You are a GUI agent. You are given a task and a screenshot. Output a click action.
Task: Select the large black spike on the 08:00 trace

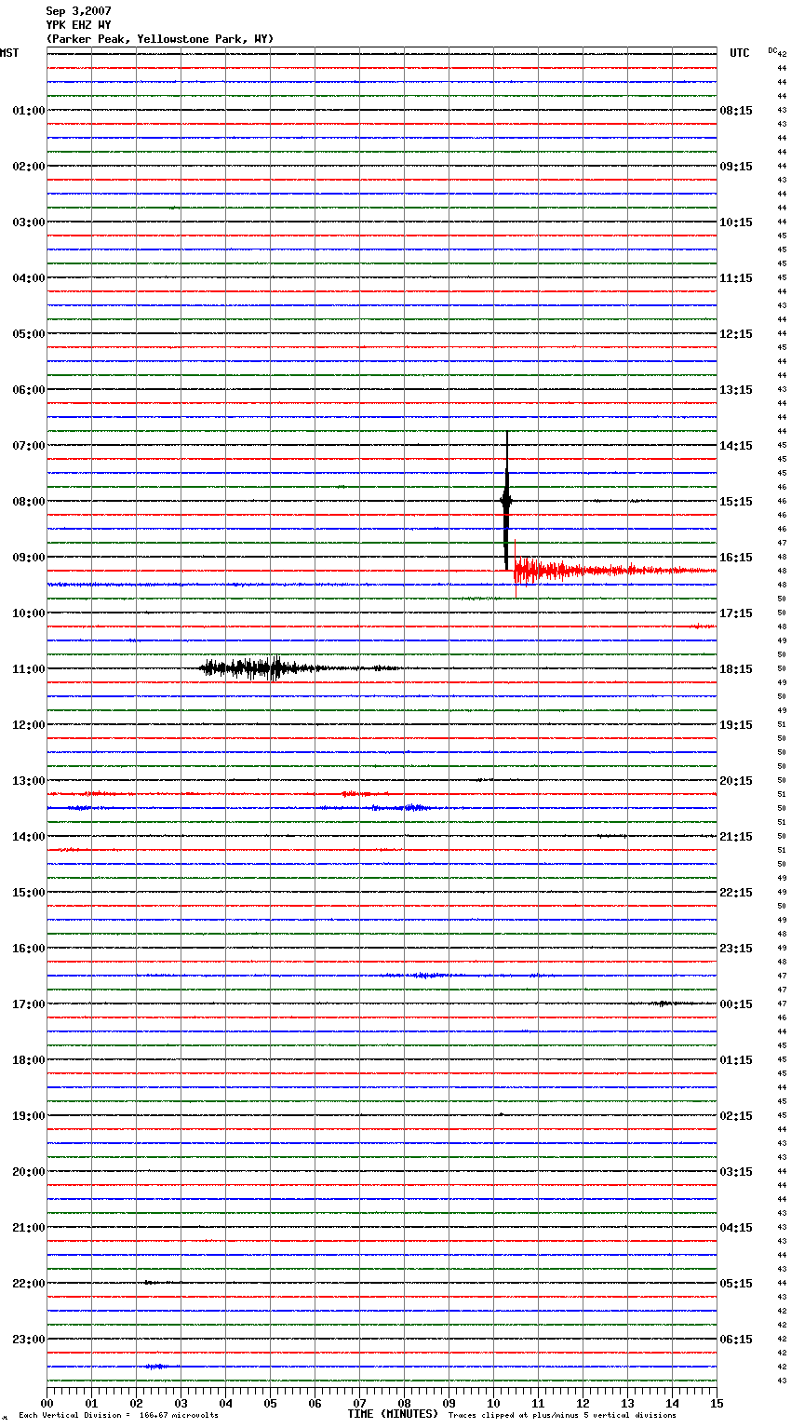tap(506, 501)
